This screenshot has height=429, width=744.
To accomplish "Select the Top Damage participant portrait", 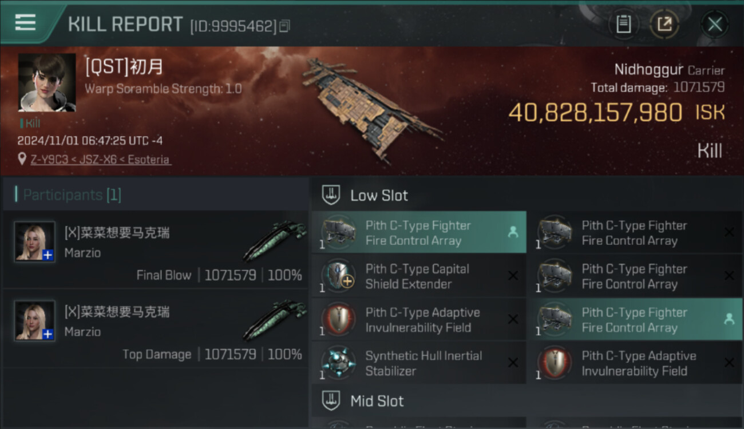I will (x=35, y=320).
